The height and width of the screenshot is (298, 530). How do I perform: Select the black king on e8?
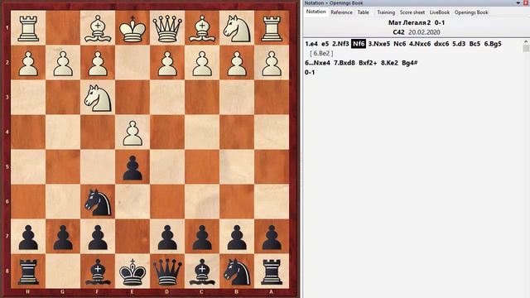click(132, 272)
